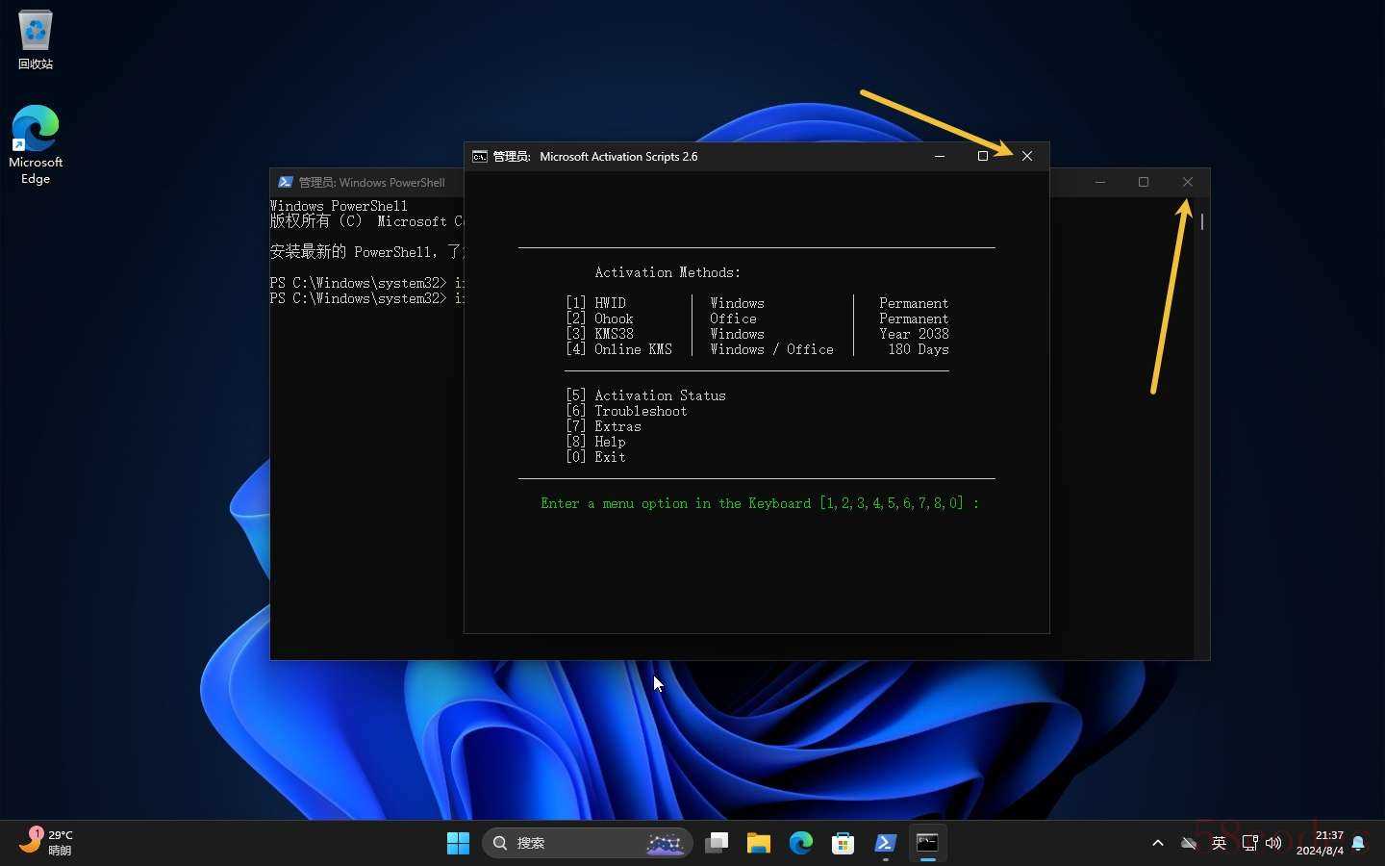Screen dimensions: 1385x866
Task: Click the PowerShell window title icon
Action: (286, 182)
